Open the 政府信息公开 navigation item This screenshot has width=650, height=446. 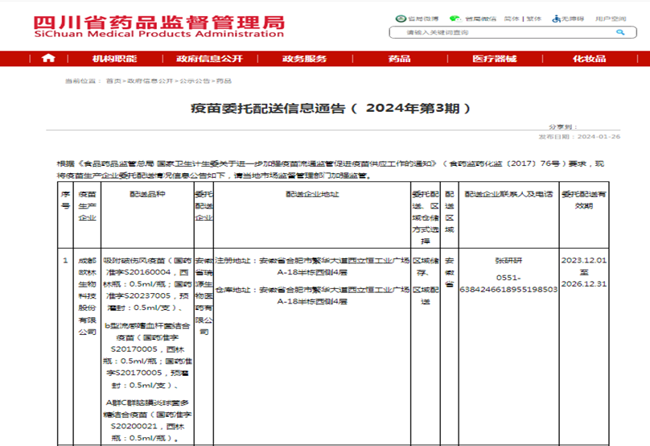click(209, 59)
